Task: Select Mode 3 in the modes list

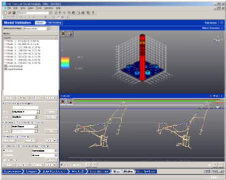Action: coord(22,47)
